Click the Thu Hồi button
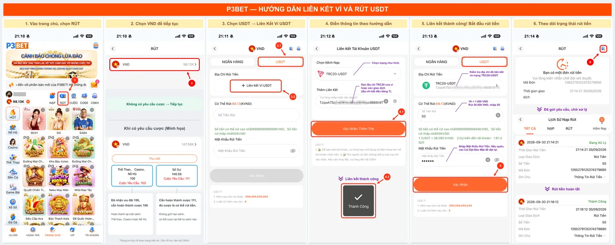This screenshot has height=245, width=615. (x=154, y=158)
